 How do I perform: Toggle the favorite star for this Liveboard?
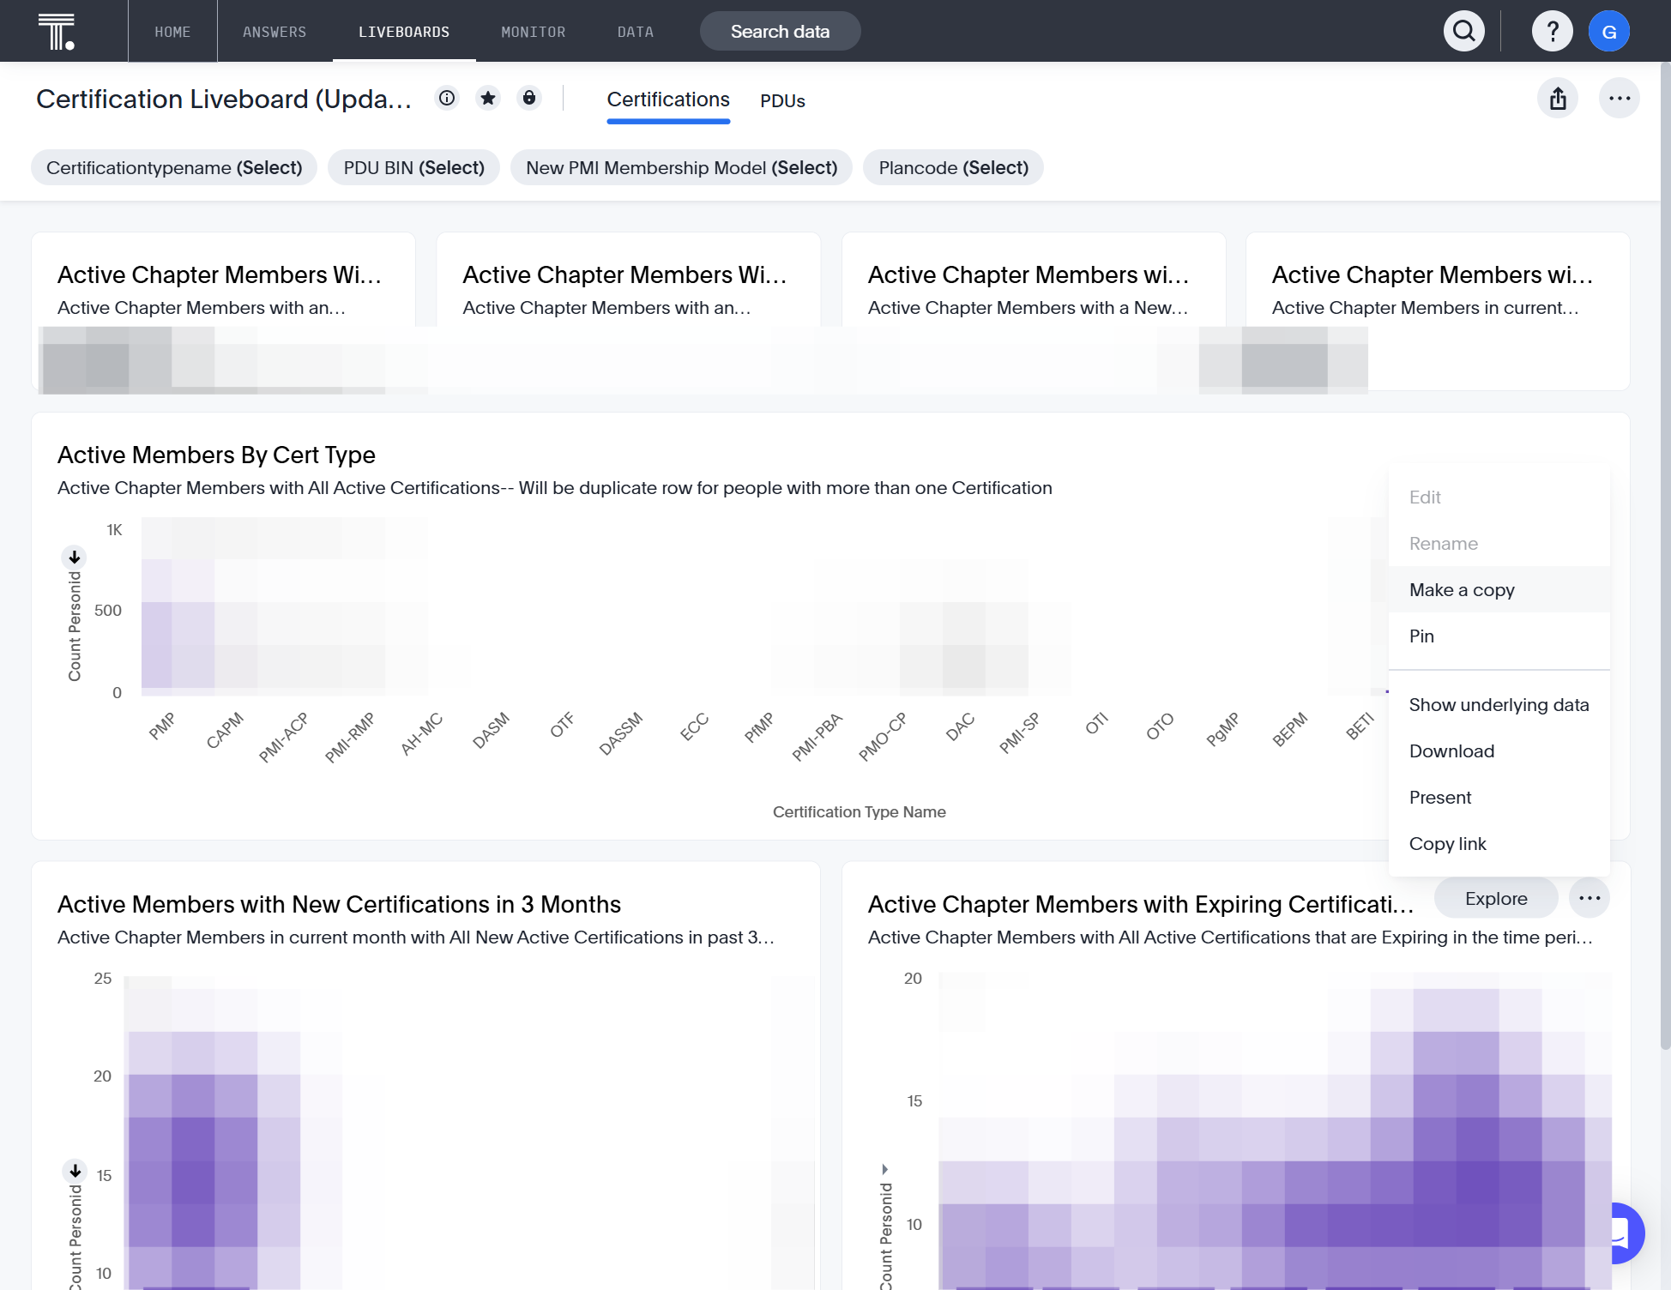(x=488, y=99)
